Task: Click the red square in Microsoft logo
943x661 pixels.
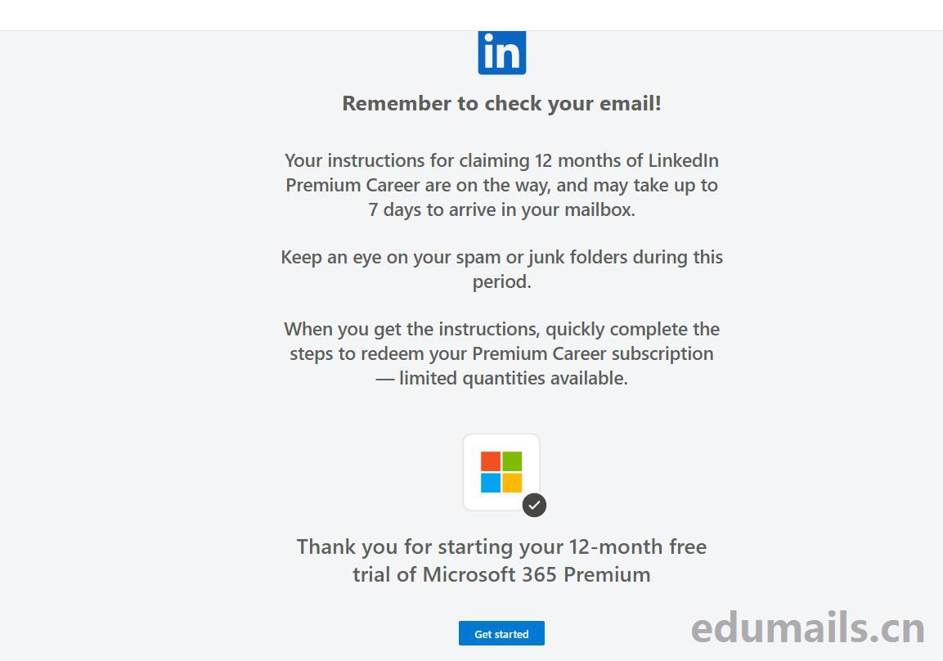Action: pos(491,461)
